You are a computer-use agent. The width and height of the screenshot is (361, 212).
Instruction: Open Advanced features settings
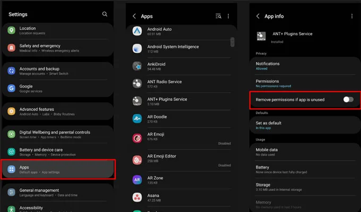click(x=58, y=111)
